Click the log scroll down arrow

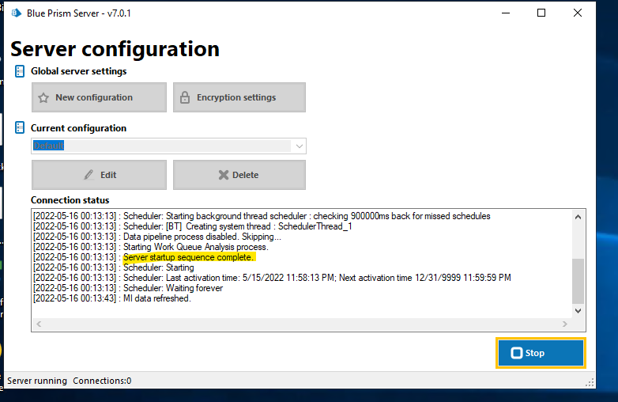click(578, 311)
